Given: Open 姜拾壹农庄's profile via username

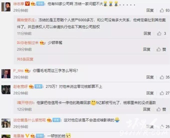Looking at the screenshot, I should 26,20.
